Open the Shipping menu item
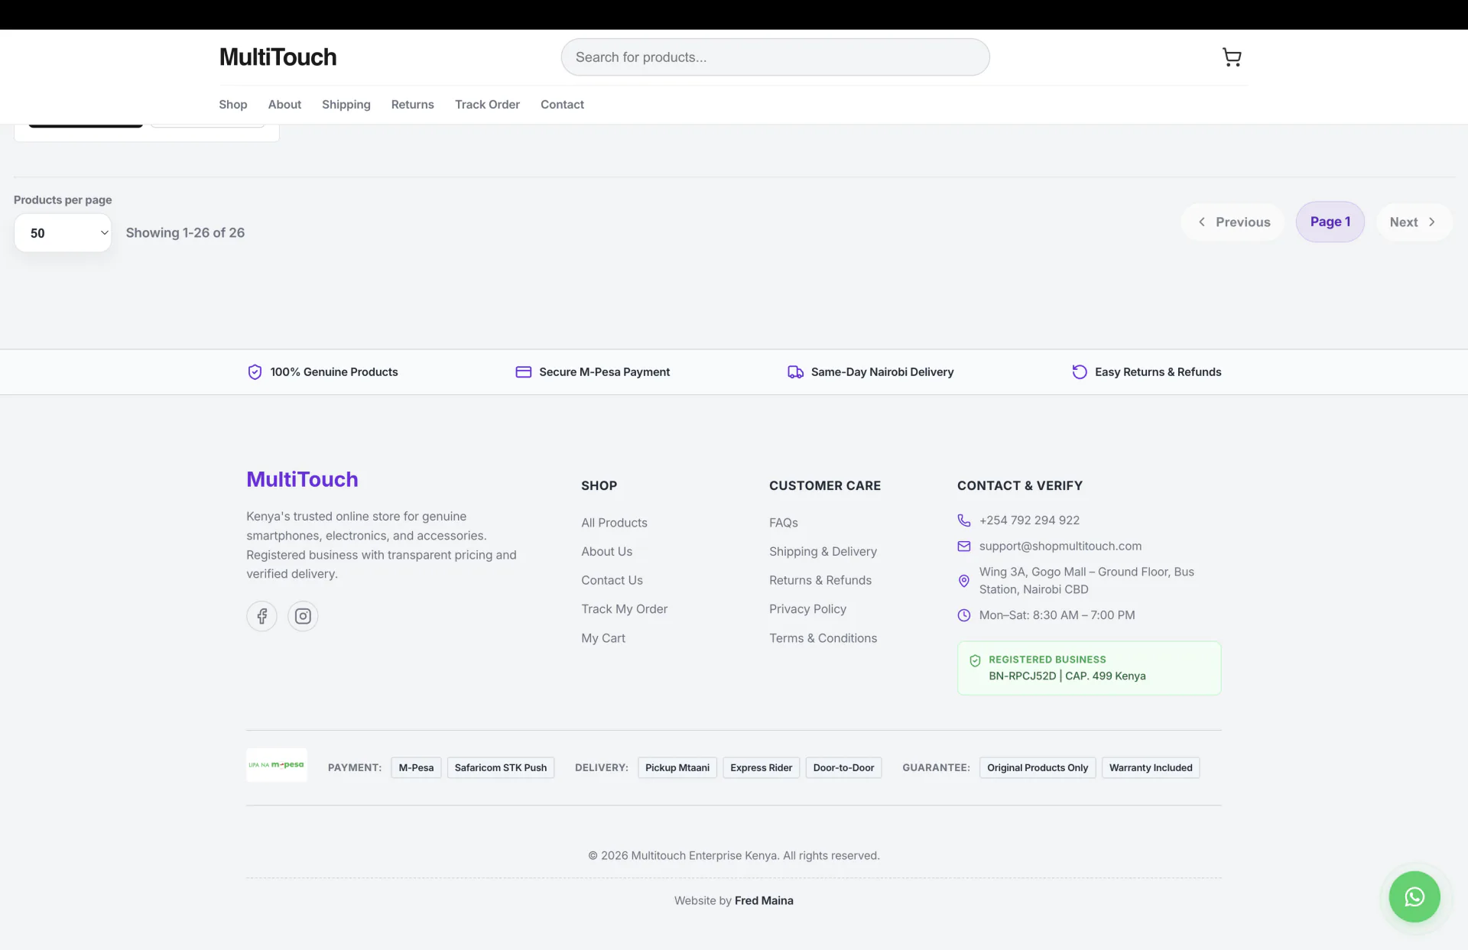 (346, 105)
